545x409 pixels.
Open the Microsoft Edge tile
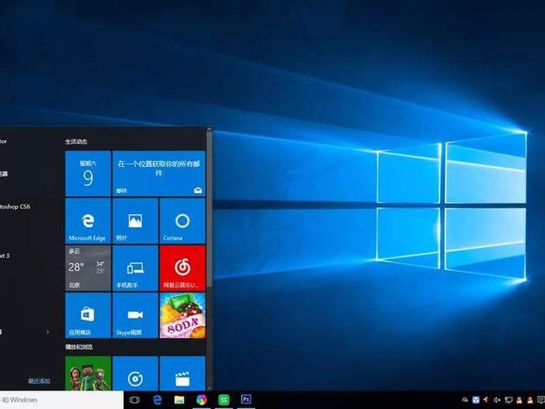coord(88,221)
